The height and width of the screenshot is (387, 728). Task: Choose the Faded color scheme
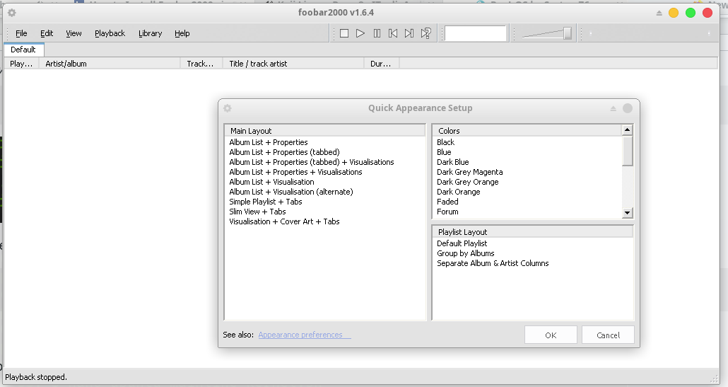[x=447, y=202]
